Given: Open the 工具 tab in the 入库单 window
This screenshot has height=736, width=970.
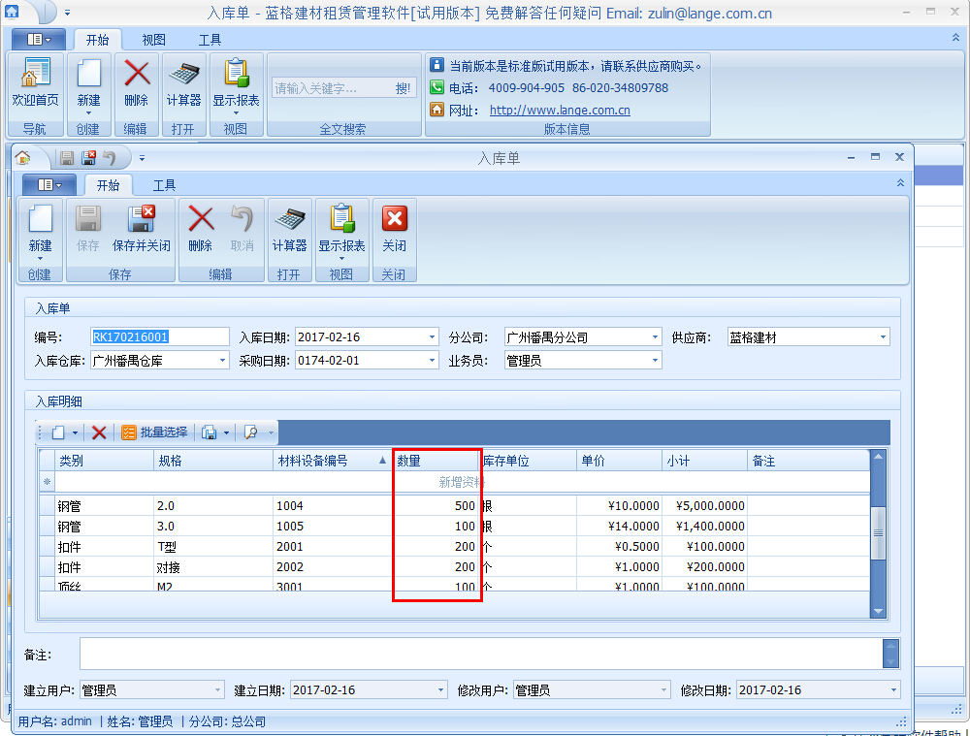Looking at the screenshot, I should click(164, 185).
